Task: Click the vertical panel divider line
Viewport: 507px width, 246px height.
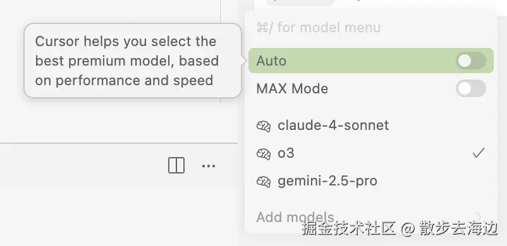Action: pyautogui.click(x=221, y=52)
